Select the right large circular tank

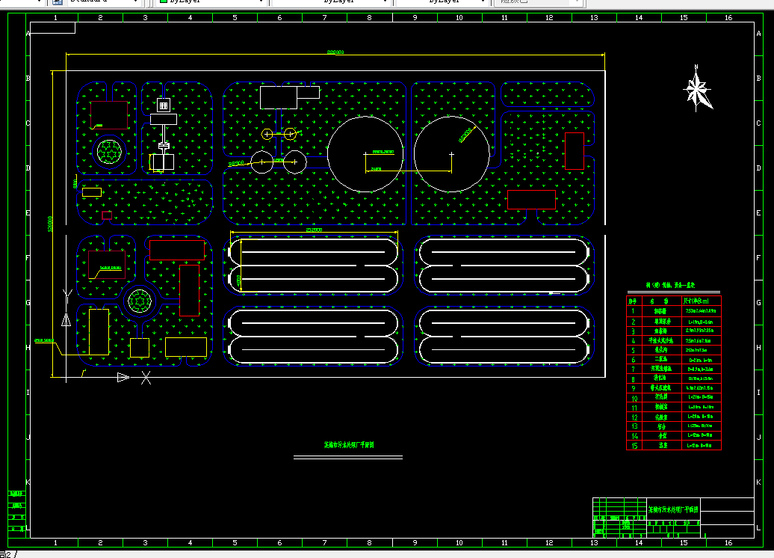coord(452,154)
